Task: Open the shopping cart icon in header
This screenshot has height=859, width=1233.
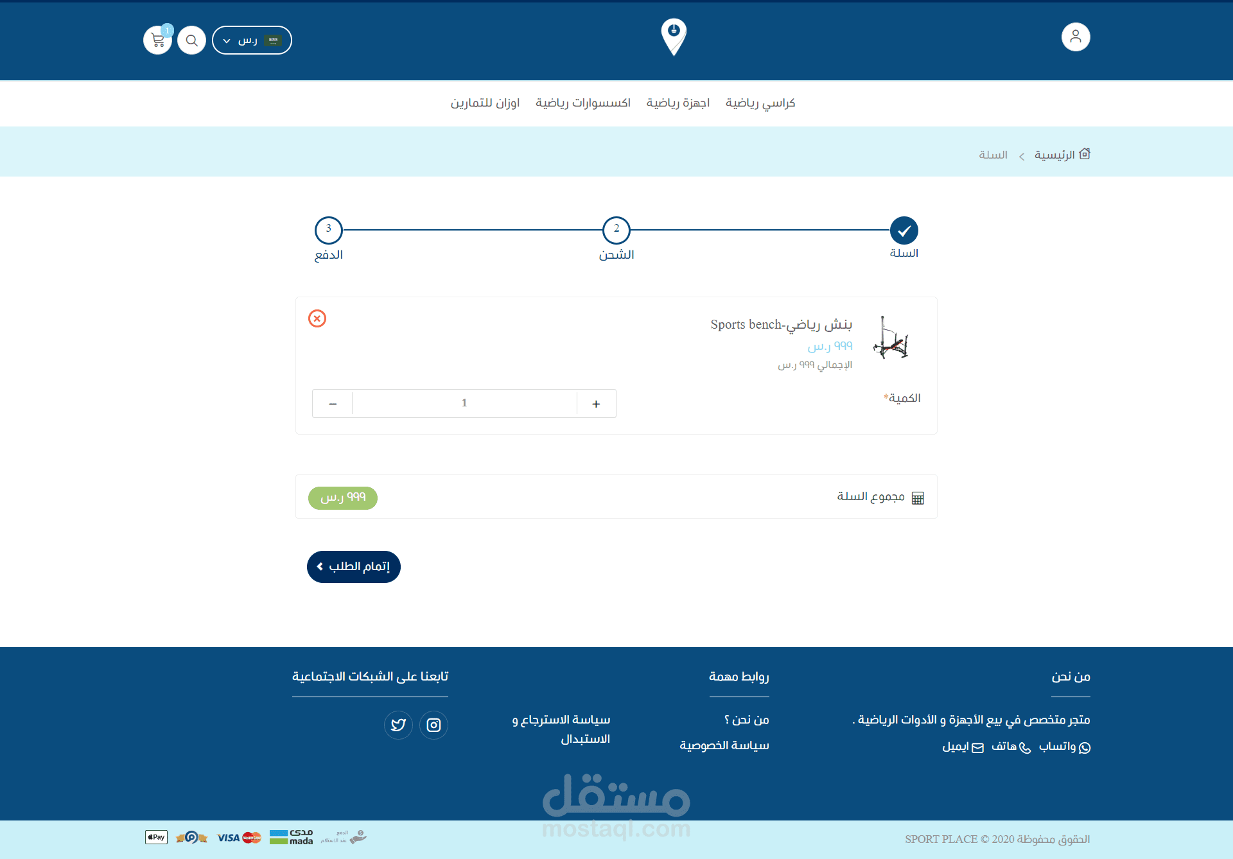Action: (157, 40)
